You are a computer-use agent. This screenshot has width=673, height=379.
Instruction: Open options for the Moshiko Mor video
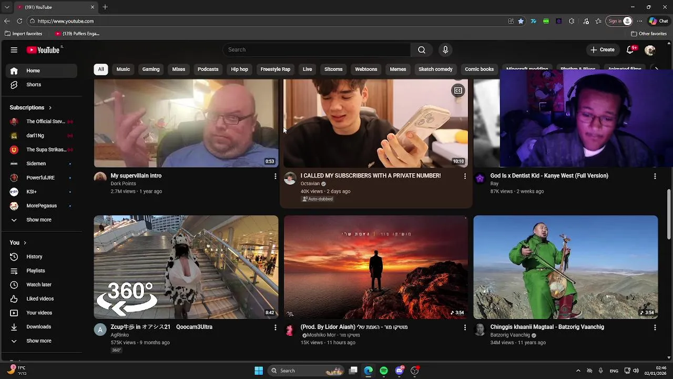[465, 327]
